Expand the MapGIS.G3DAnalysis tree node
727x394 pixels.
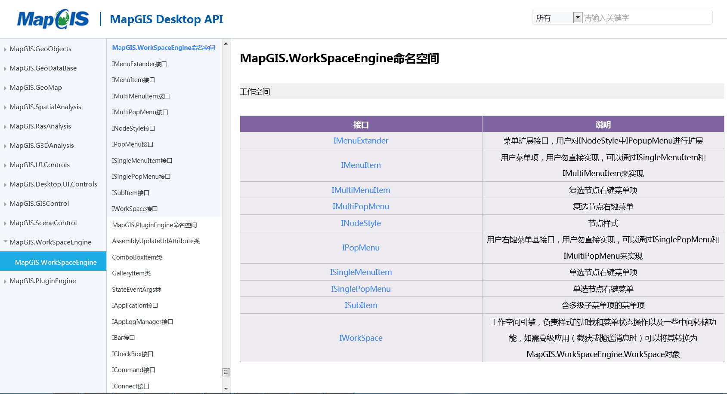coord(5,146)
